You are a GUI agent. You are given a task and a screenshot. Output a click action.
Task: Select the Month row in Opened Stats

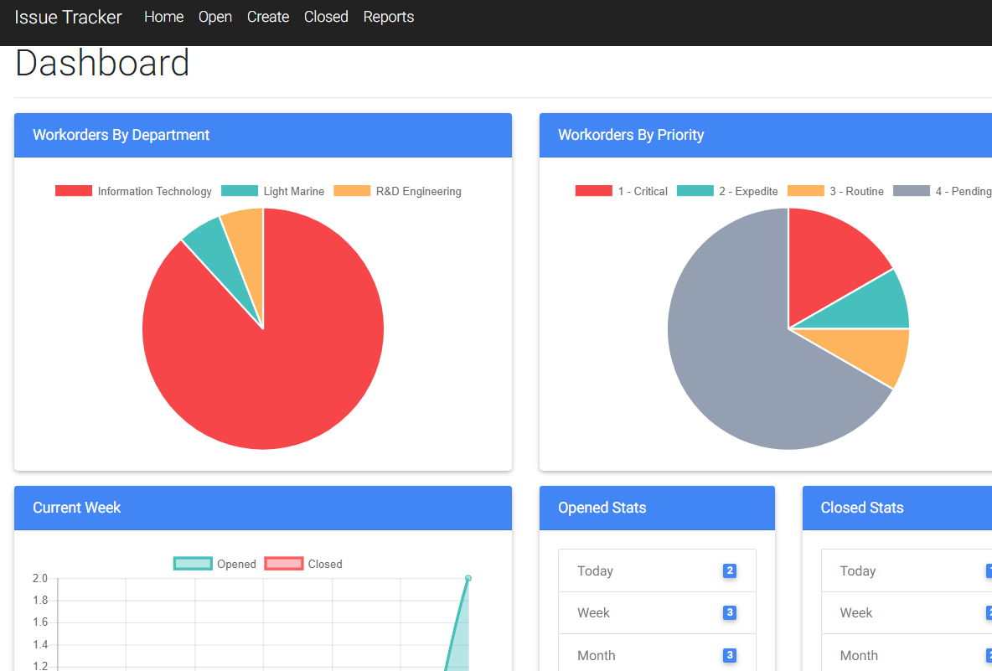[657, 653]
